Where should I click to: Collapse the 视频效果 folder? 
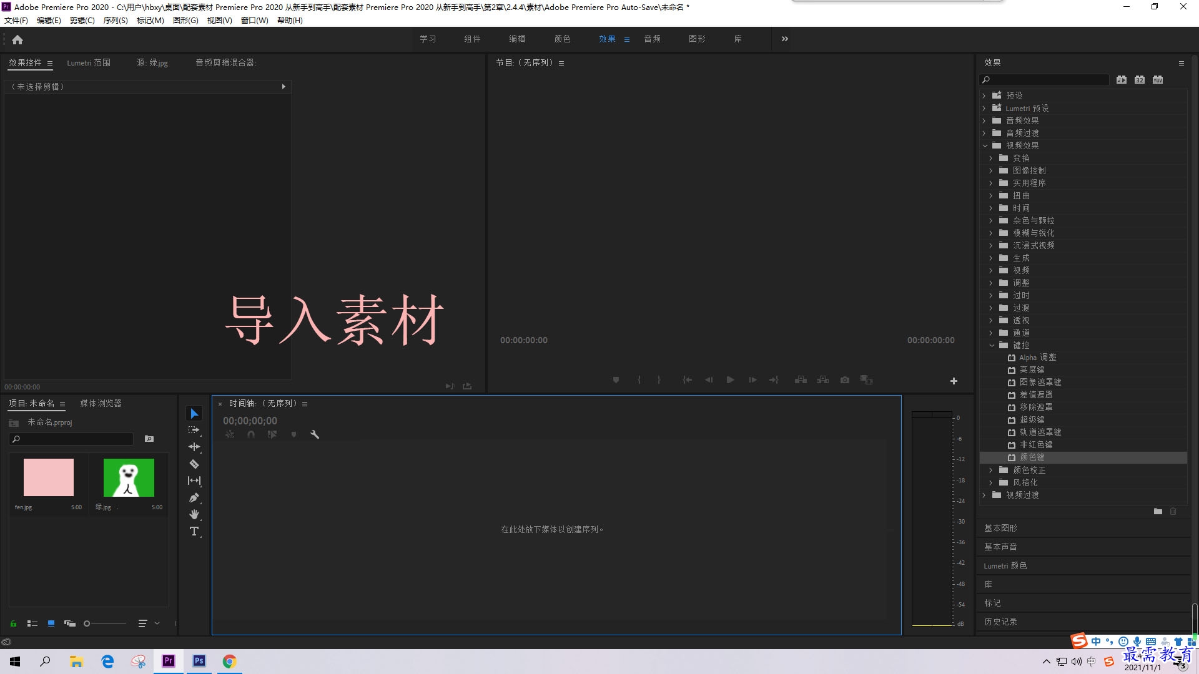coord(985,145)
